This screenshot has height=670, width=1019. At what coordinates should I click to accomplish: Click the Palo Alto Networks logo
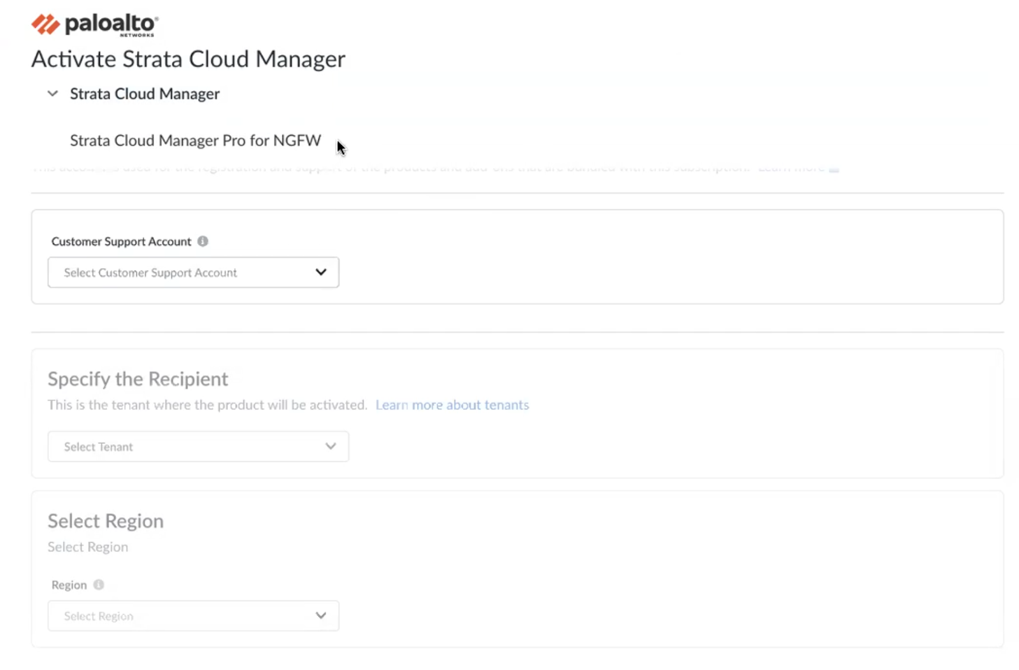pyautogui.click(x=94, y=24)
